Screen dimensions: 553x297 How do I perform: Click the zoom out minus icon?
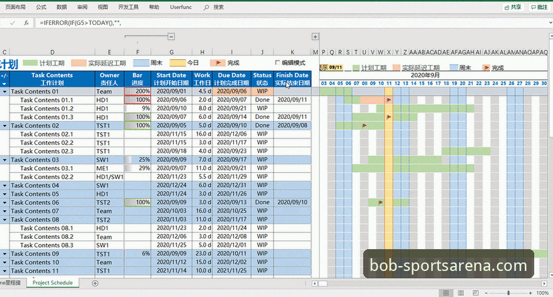pos(486,293)
